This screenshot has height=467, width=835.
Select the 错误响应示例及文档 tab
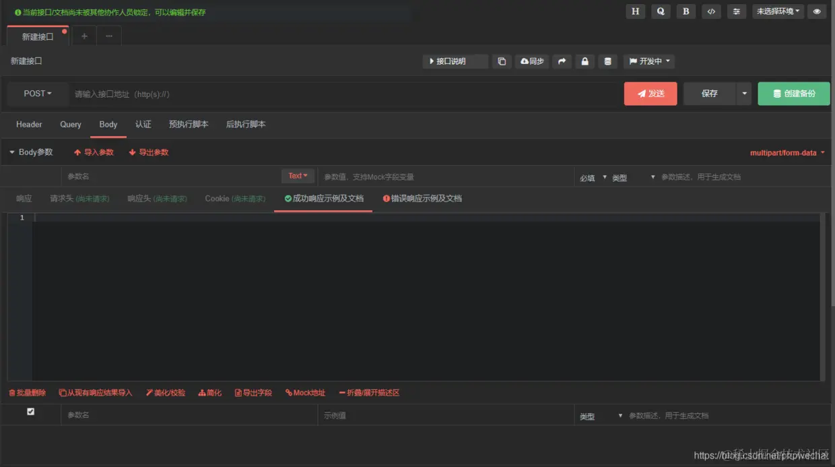422,199
